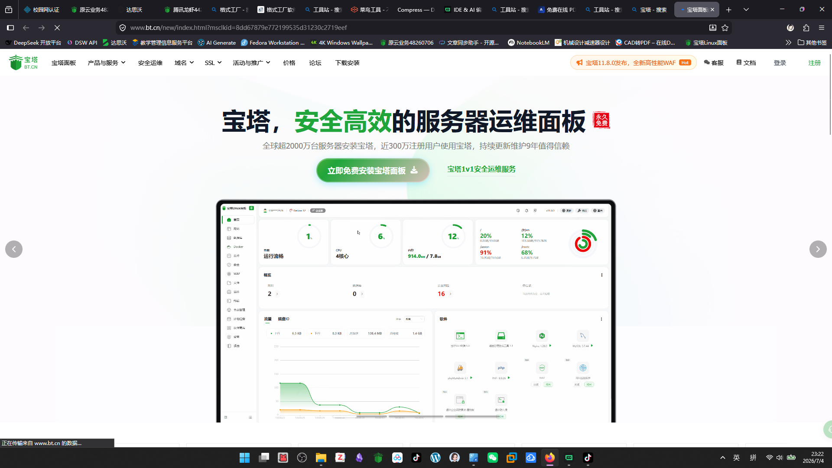Open DeepSeek 开放平台 bookmark
Image resolution: width=832 pixels, height=468 pixels.
click(33, 42)
